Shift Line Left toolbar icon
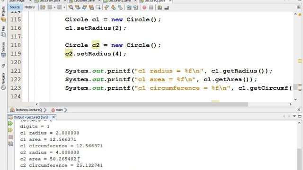This screenshot has height=170, width=303. pos(129,8)
